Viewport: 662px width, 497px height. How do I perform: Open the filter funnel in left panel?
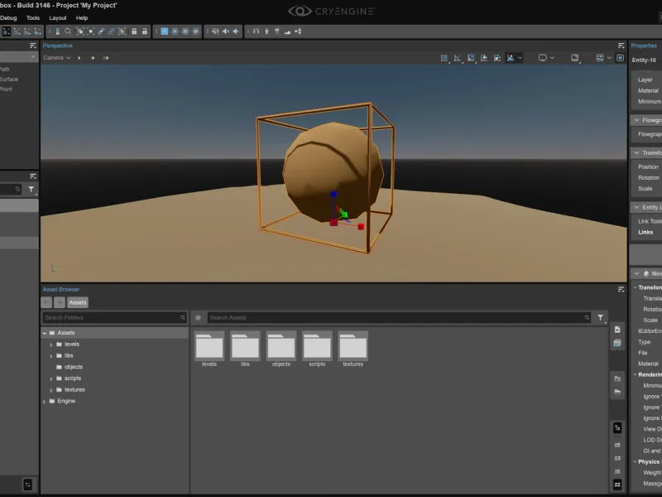click(x=31, y=190)
